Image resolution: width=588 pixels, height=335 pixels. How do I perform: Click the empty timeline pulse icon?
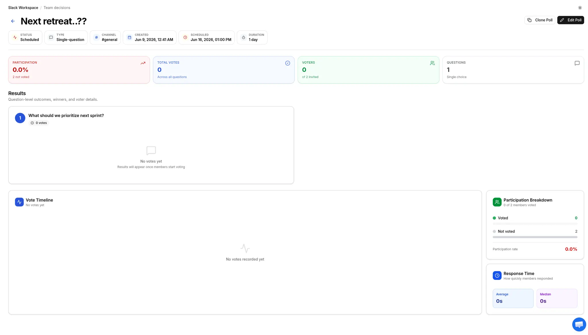[x=245, y=248]
